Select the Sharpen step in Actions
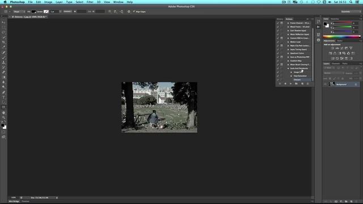Viewport: 363px width, 204px height. point(297,80)
